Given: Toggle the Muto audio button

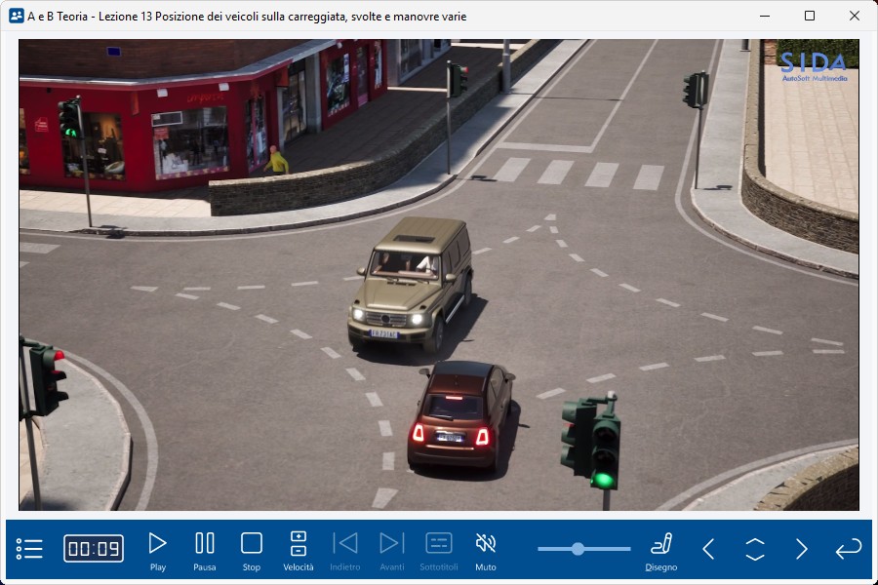Looking at the screenshot, I should [x=486, y=549].
